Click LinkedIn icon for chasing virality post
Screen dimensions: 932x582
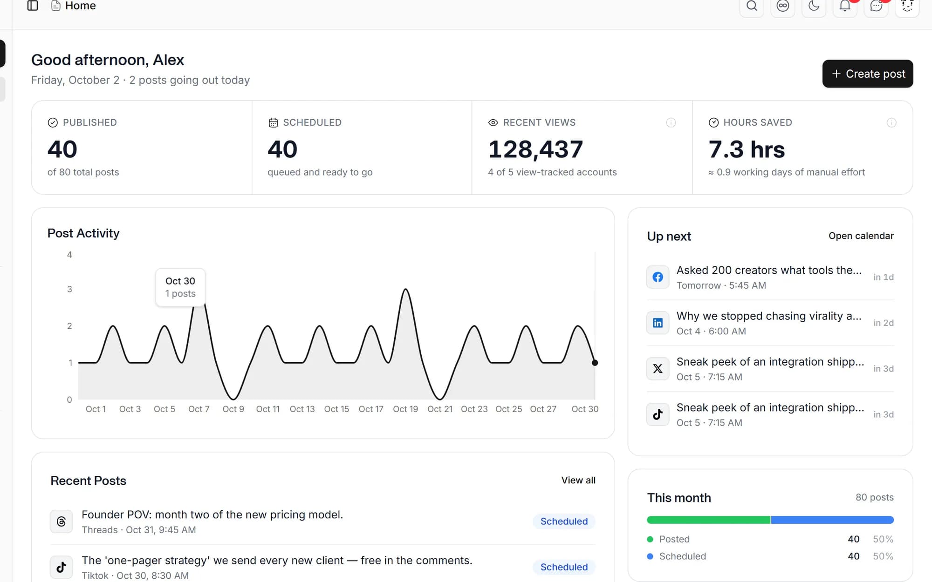tap(658, 323)
